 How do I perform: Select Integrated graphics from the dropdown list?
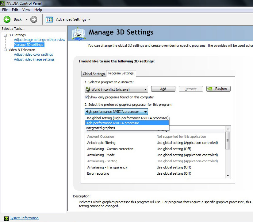[100, 128]
